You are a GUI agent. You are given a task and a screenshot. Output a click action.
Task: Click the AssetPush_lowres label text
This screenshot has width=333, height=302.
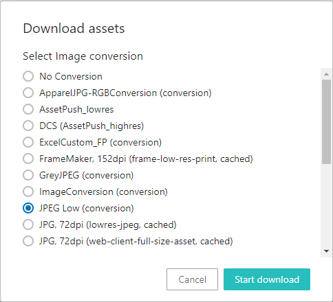click(x=76, y=109)
